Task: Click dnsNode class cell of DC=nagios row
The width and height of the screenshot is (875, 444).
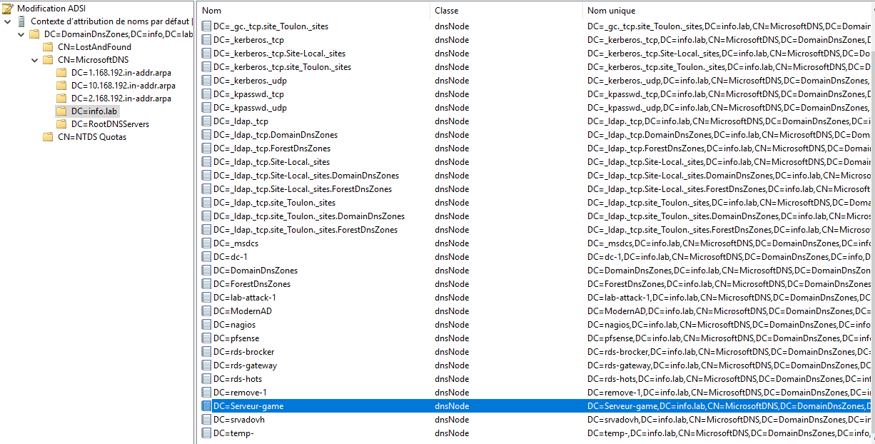Action: pyautogui.click(x=452, y=325)
